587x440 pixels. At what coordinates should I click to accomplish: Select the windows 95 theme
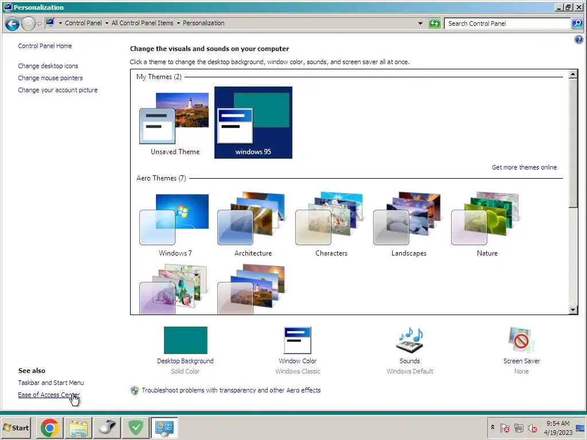tap(253, 123)
